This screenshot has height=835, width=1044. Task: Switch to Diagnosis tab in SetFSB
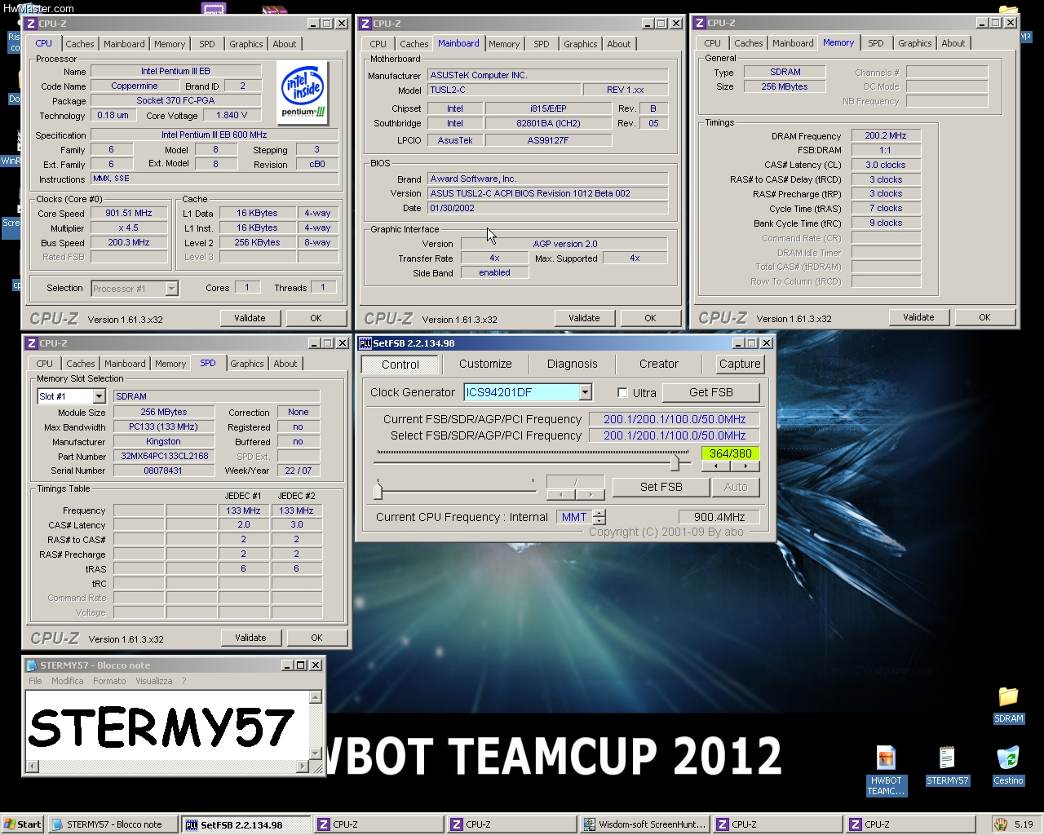pyautogui.click(x=572, y=364)
